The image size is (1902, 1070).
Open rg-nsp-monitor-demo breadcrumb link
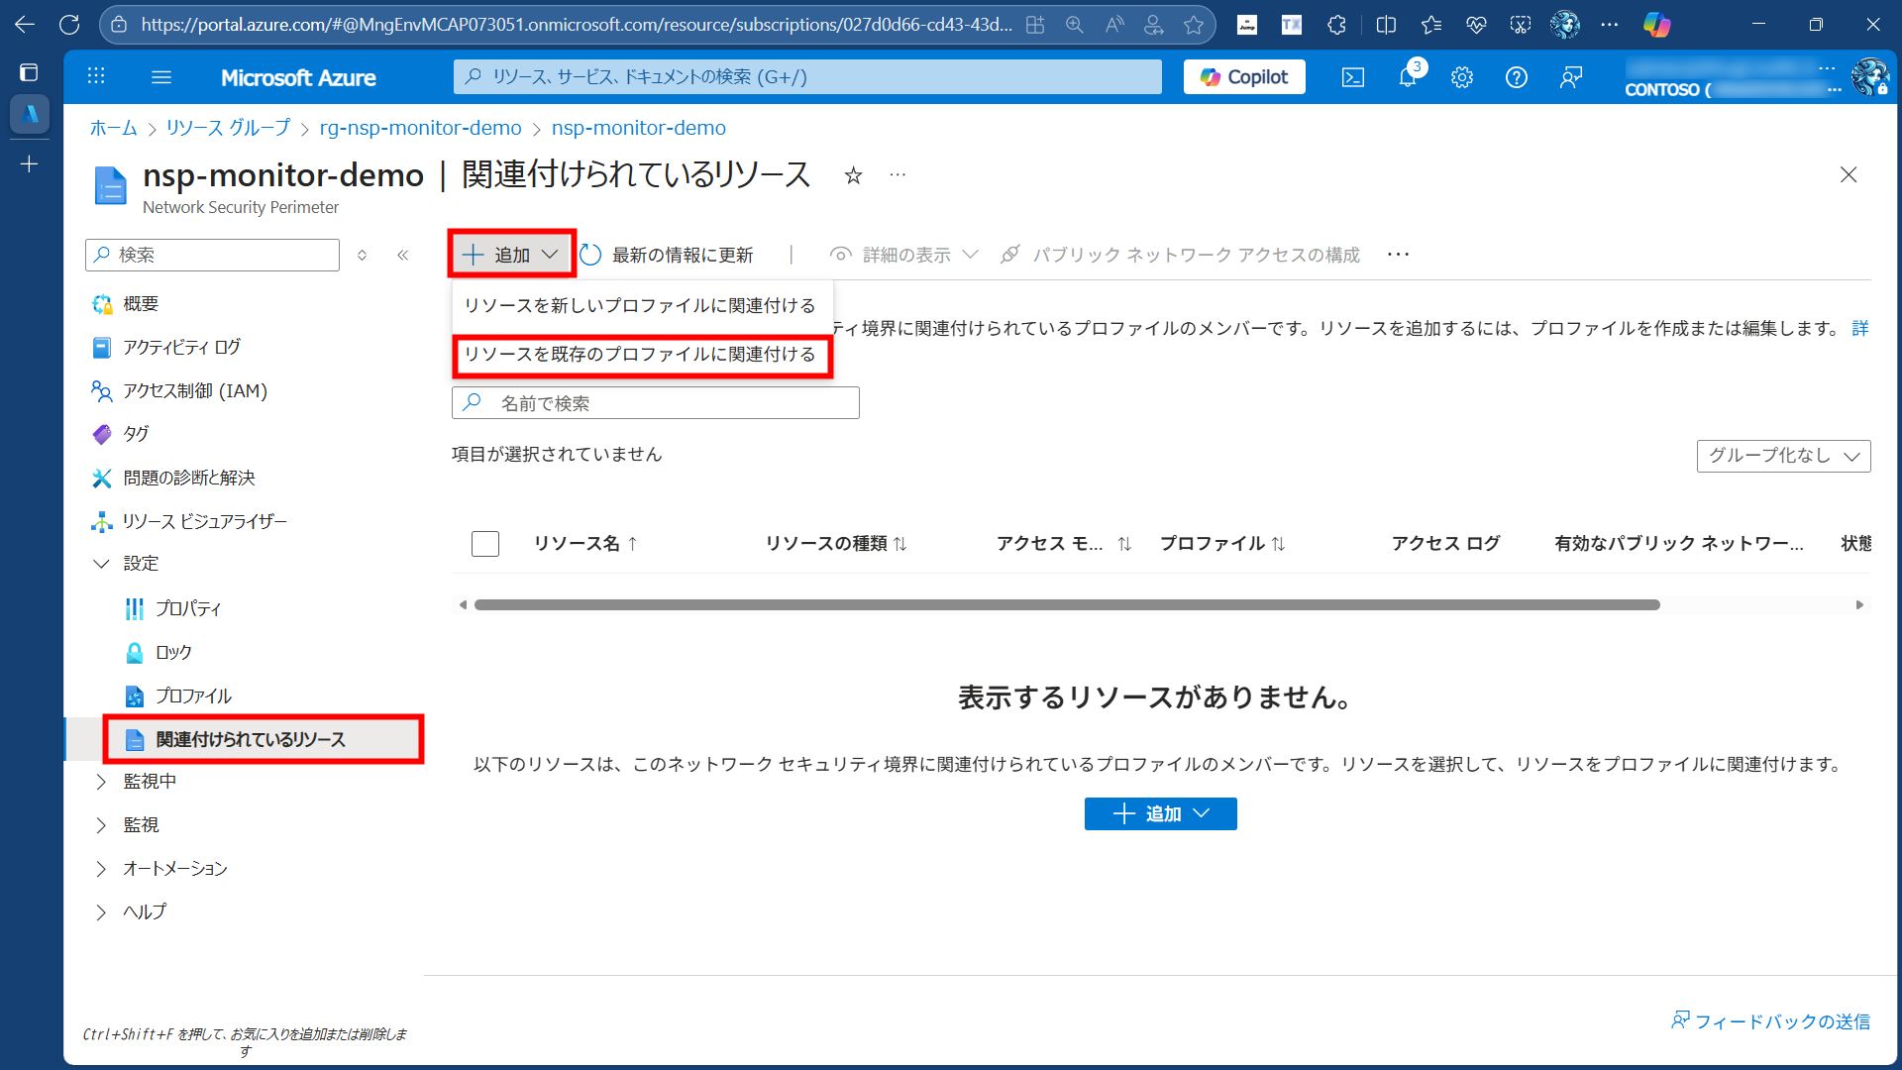420,128
